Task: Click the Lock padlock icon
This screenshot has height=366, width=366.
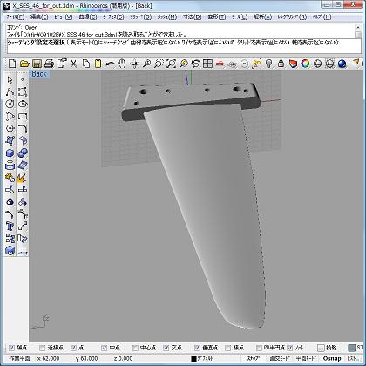Action: (x=281, y=64)
